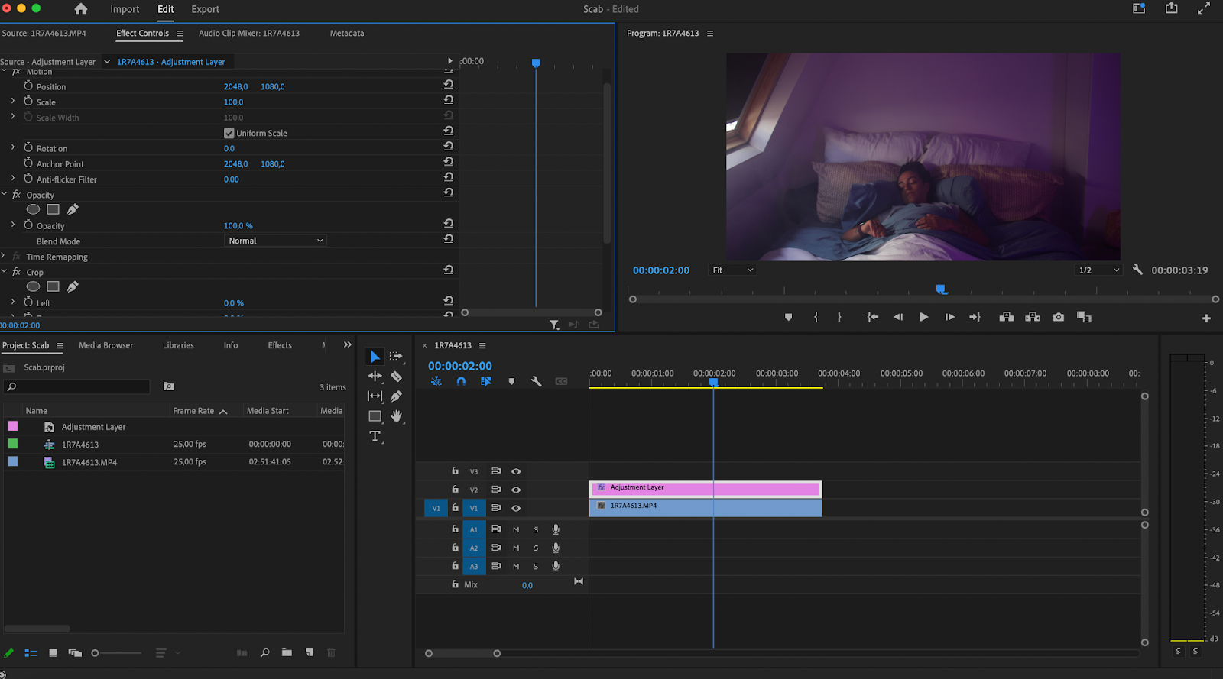Choose the Hand tool
Screen dimensions: 1223x679
[x=396, y=416]
